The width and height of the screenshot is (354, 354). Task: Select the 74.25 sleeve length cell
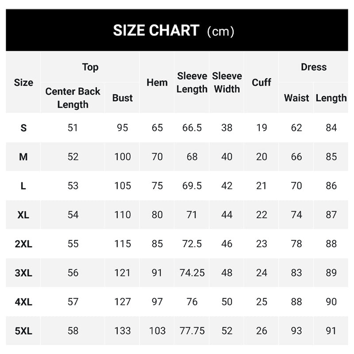[192, 273]
